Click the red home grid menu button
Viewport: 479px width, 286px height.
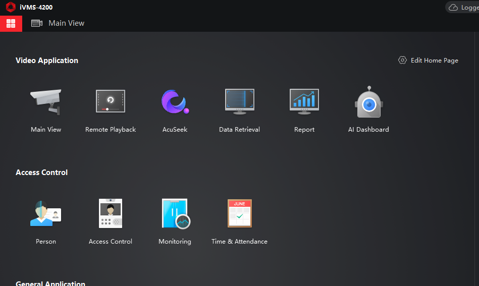tap(11, 23)
